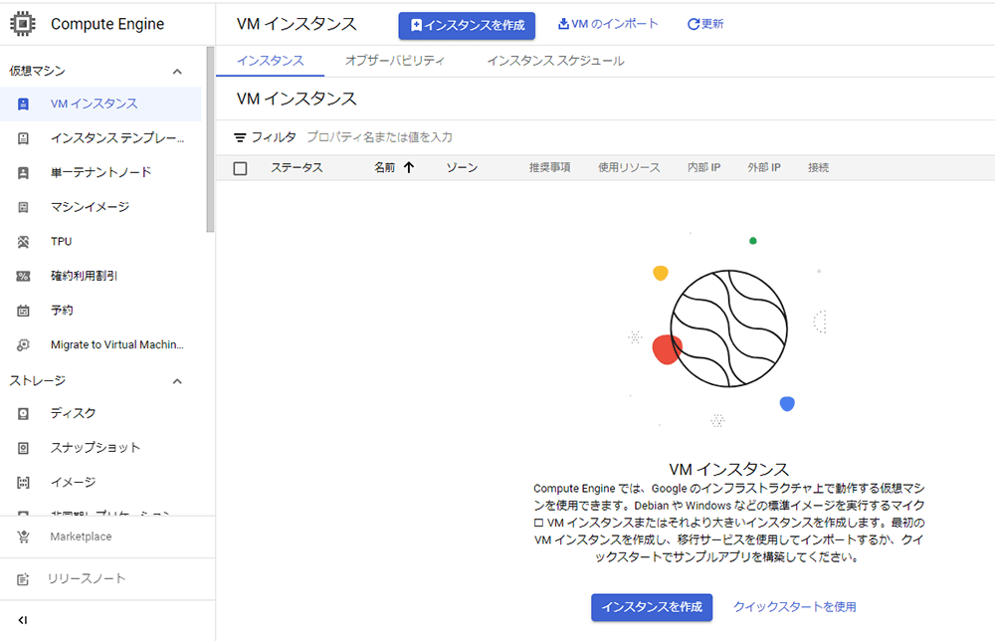Click the 更新 label

712,24
